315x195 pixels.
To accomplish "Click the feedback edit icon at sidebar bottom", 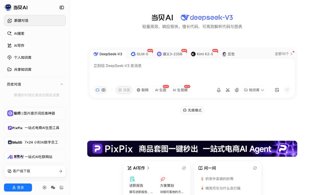I will coord(61,187).
